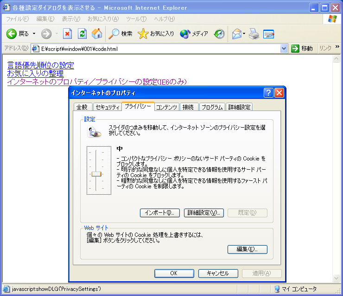343x296 pixels.
Task: Click the キャンセル button
Action: 218,273
